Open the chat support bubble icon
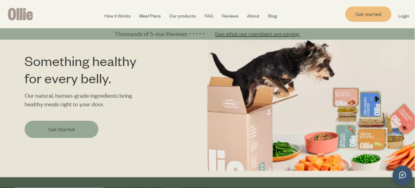415x188 pixels. 402,175
